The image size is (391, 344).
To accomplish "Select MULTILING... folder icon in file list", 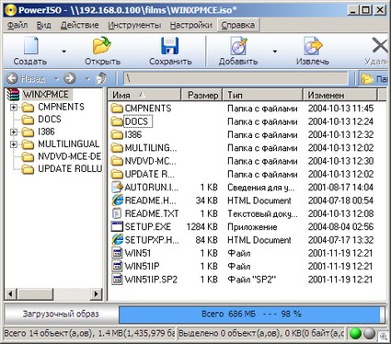I will pyautogui.click(x=117, y=148).
